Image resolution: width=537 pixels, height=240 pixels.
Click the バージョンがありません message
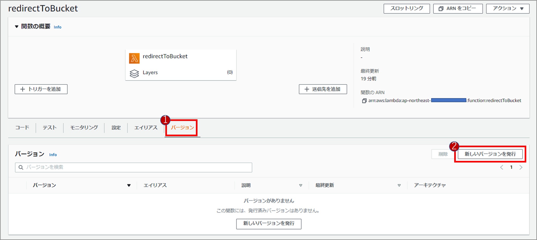coord(269,201)
